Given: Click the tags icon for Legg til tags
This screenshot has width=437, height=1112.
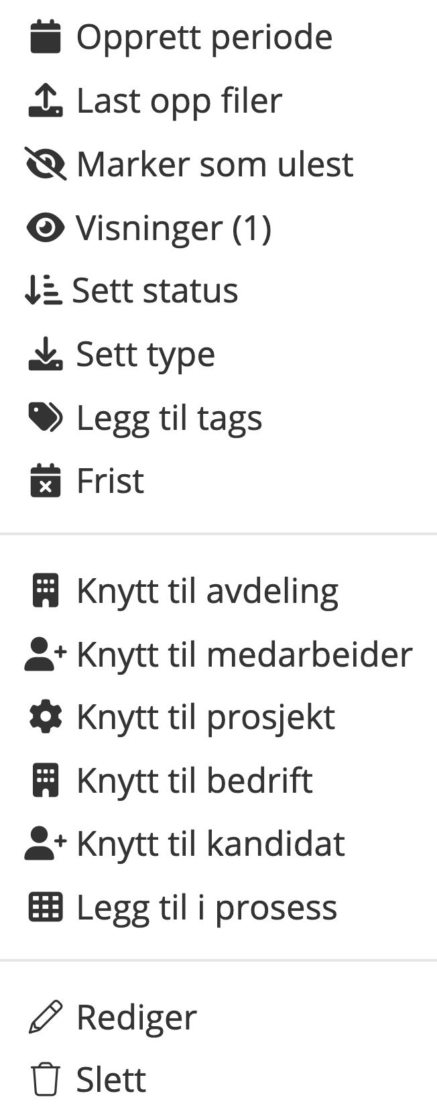Looking at the screenshot, I should click(46, 418).
